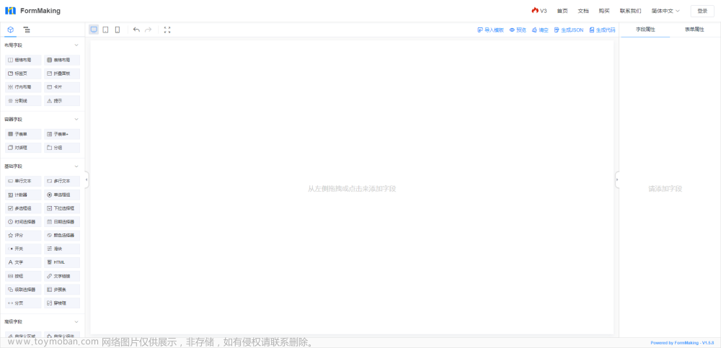Collapse the 基础字段 section chevron

pos(76,166)
